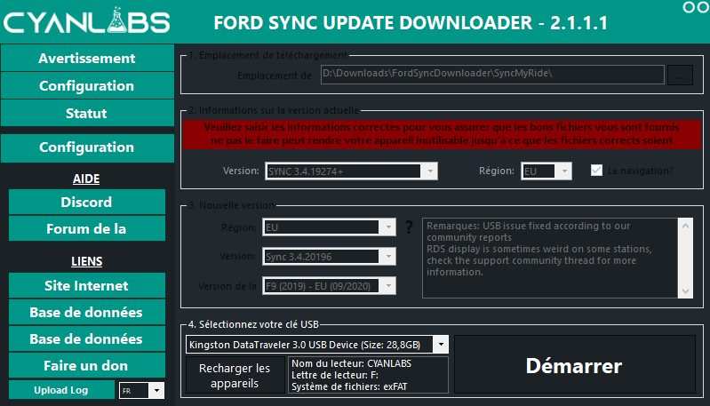Open the Kingston DataTraveler USB drive dropdown
This screenshot has width=710, height=406.
(x=317, y=345)
